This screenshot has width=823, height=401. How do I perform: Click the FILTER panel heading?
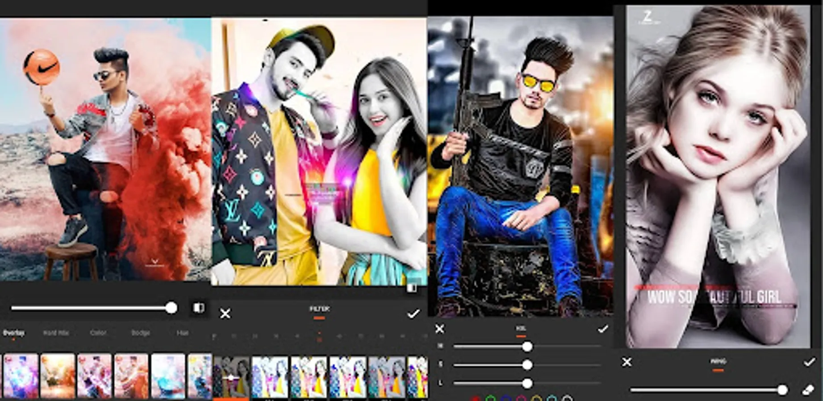pyautogui.click(x=319, y=309)
